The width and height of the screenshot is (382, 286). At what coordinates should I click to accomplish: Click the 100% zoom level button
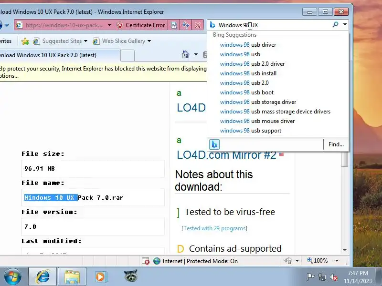(x=317, y=261)
